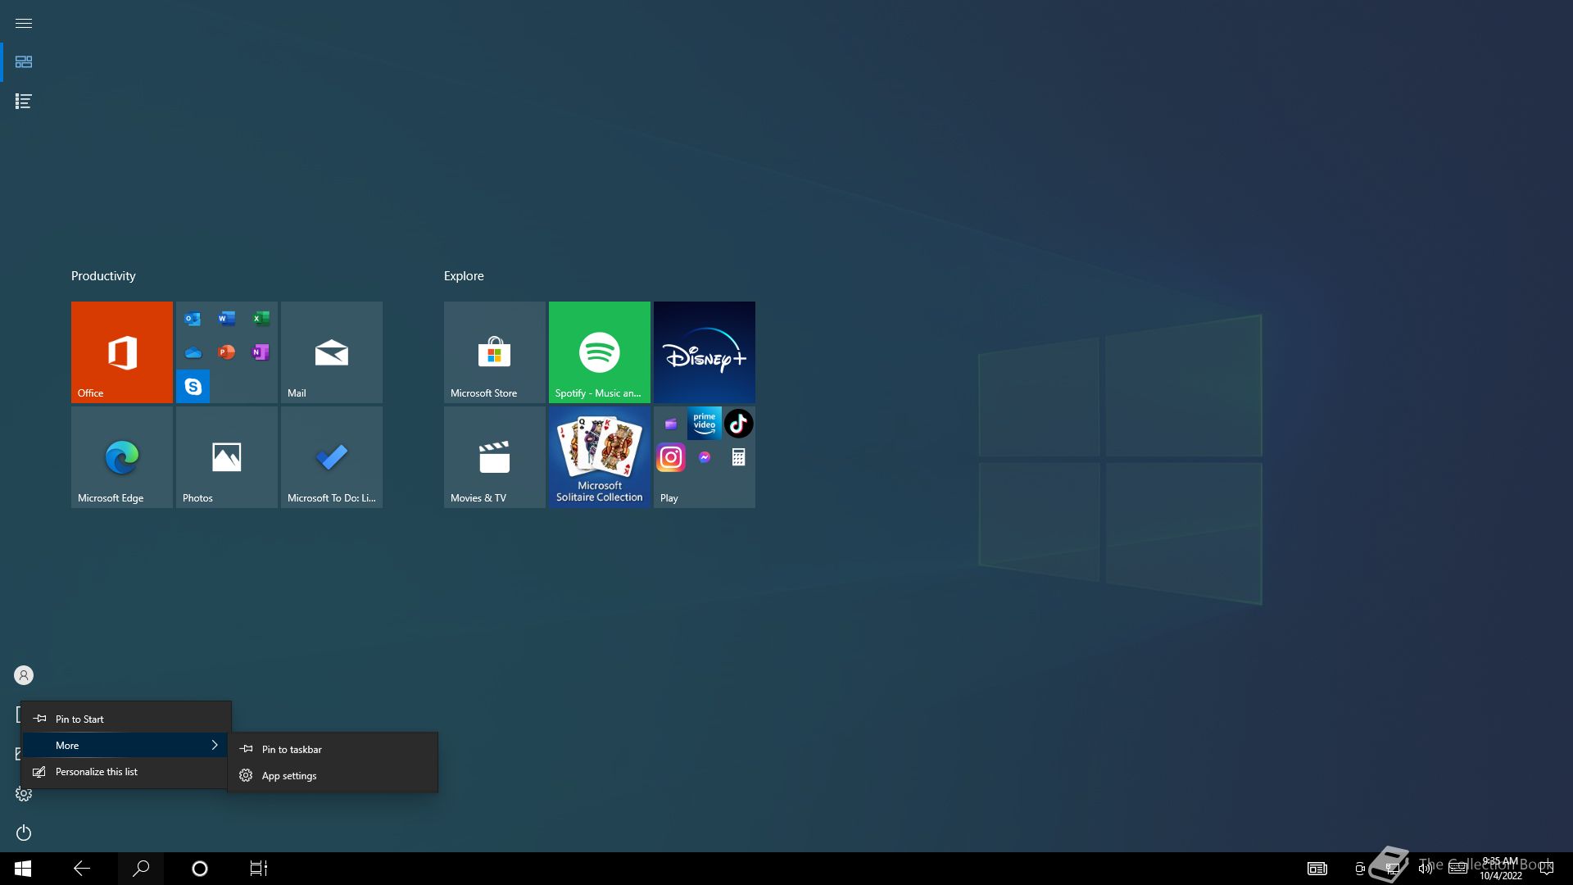Open TikTok in Play folder
Image resolution: width=1573 pixels, height=885 pixels.
point(738,424)
